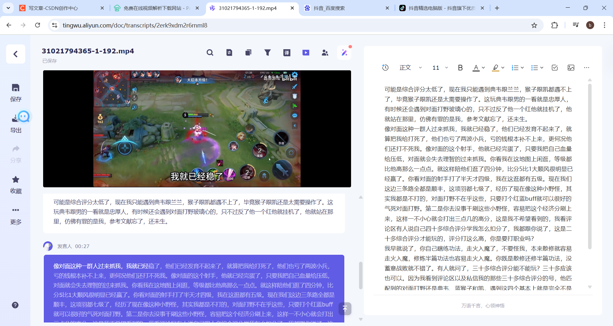The width and height of the screenshot is (613, 326).
Task: Click the history clock icon in editor toolbar
Action: click(386, 67)
